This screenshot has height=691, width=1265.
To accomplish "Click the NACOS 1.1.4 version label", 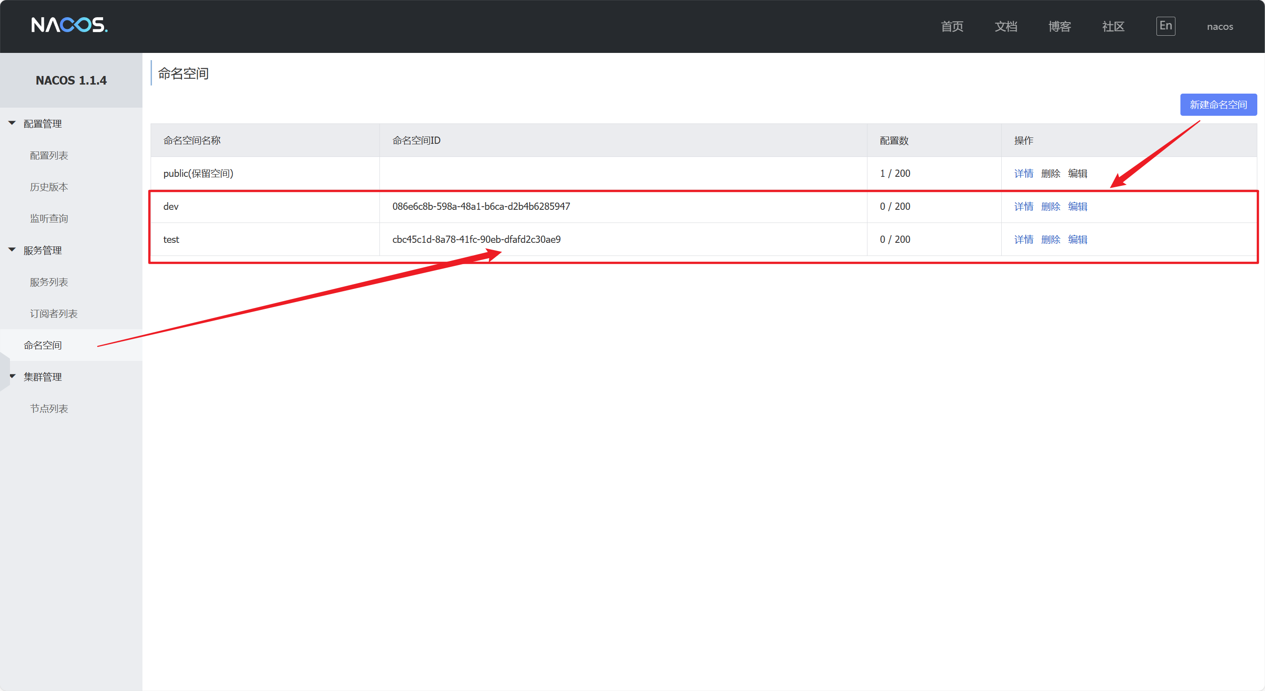I will click(x=71, y=80).
